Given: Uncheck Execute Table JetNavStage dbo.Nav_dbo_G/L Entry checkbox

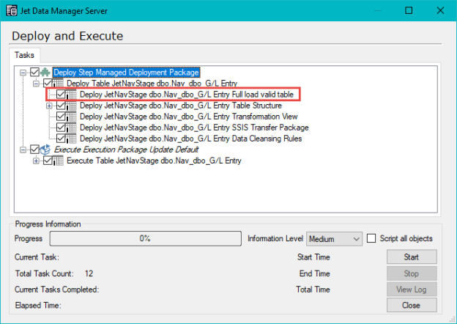Looking at the screenshot, I should [48, 161].
